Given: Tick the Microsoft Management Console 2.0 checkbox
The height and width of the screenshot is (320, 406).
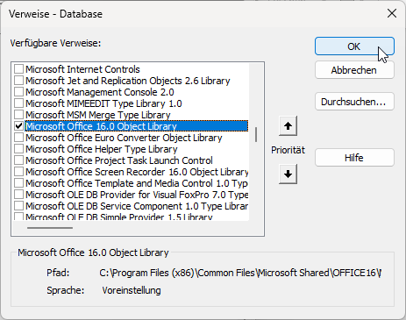Looking at the screenshot, I should tap(19, 92).
